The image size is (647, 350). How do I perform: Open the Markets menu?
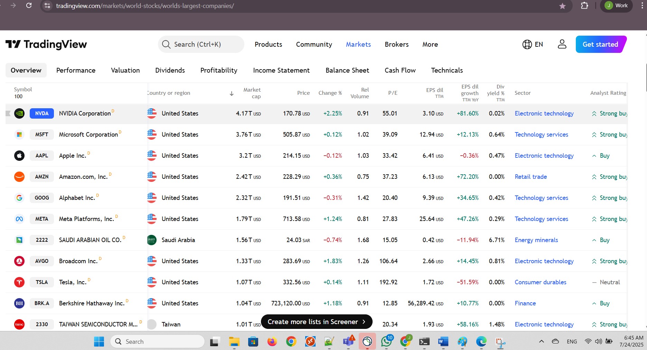point(358,44)
